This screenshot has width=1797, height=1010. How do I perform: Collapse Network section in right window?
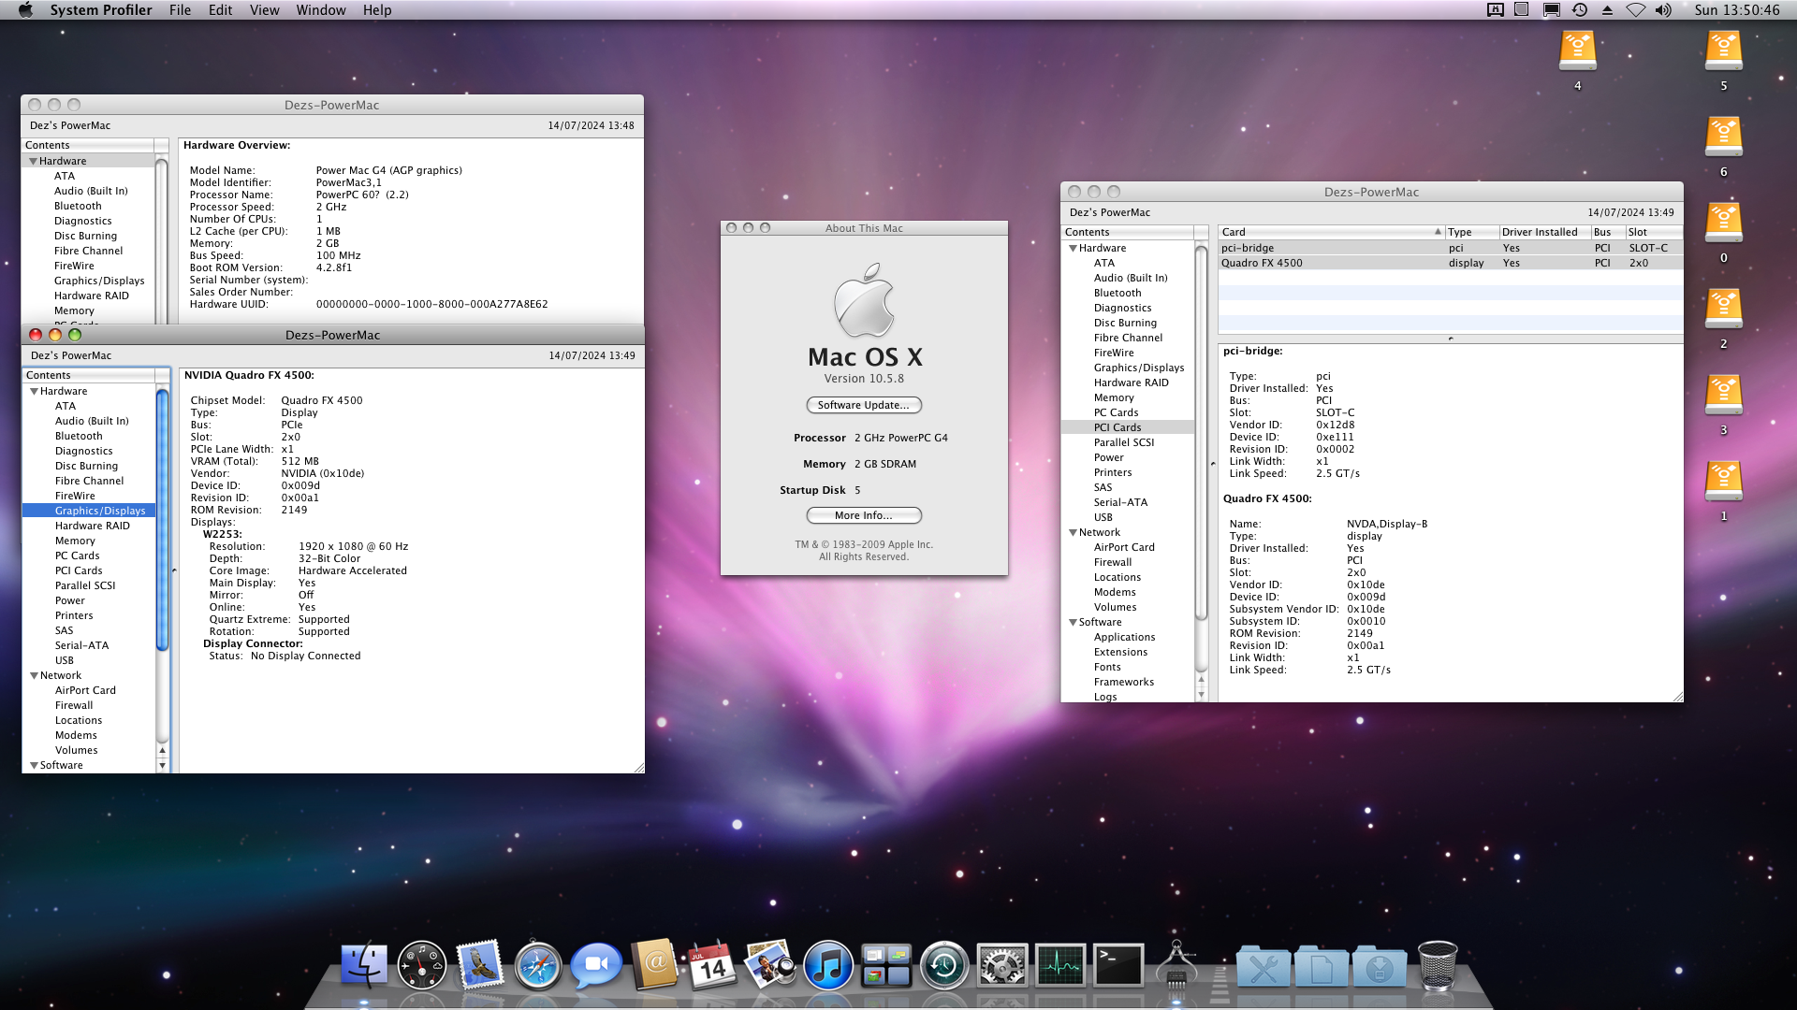pos(1074,533)
